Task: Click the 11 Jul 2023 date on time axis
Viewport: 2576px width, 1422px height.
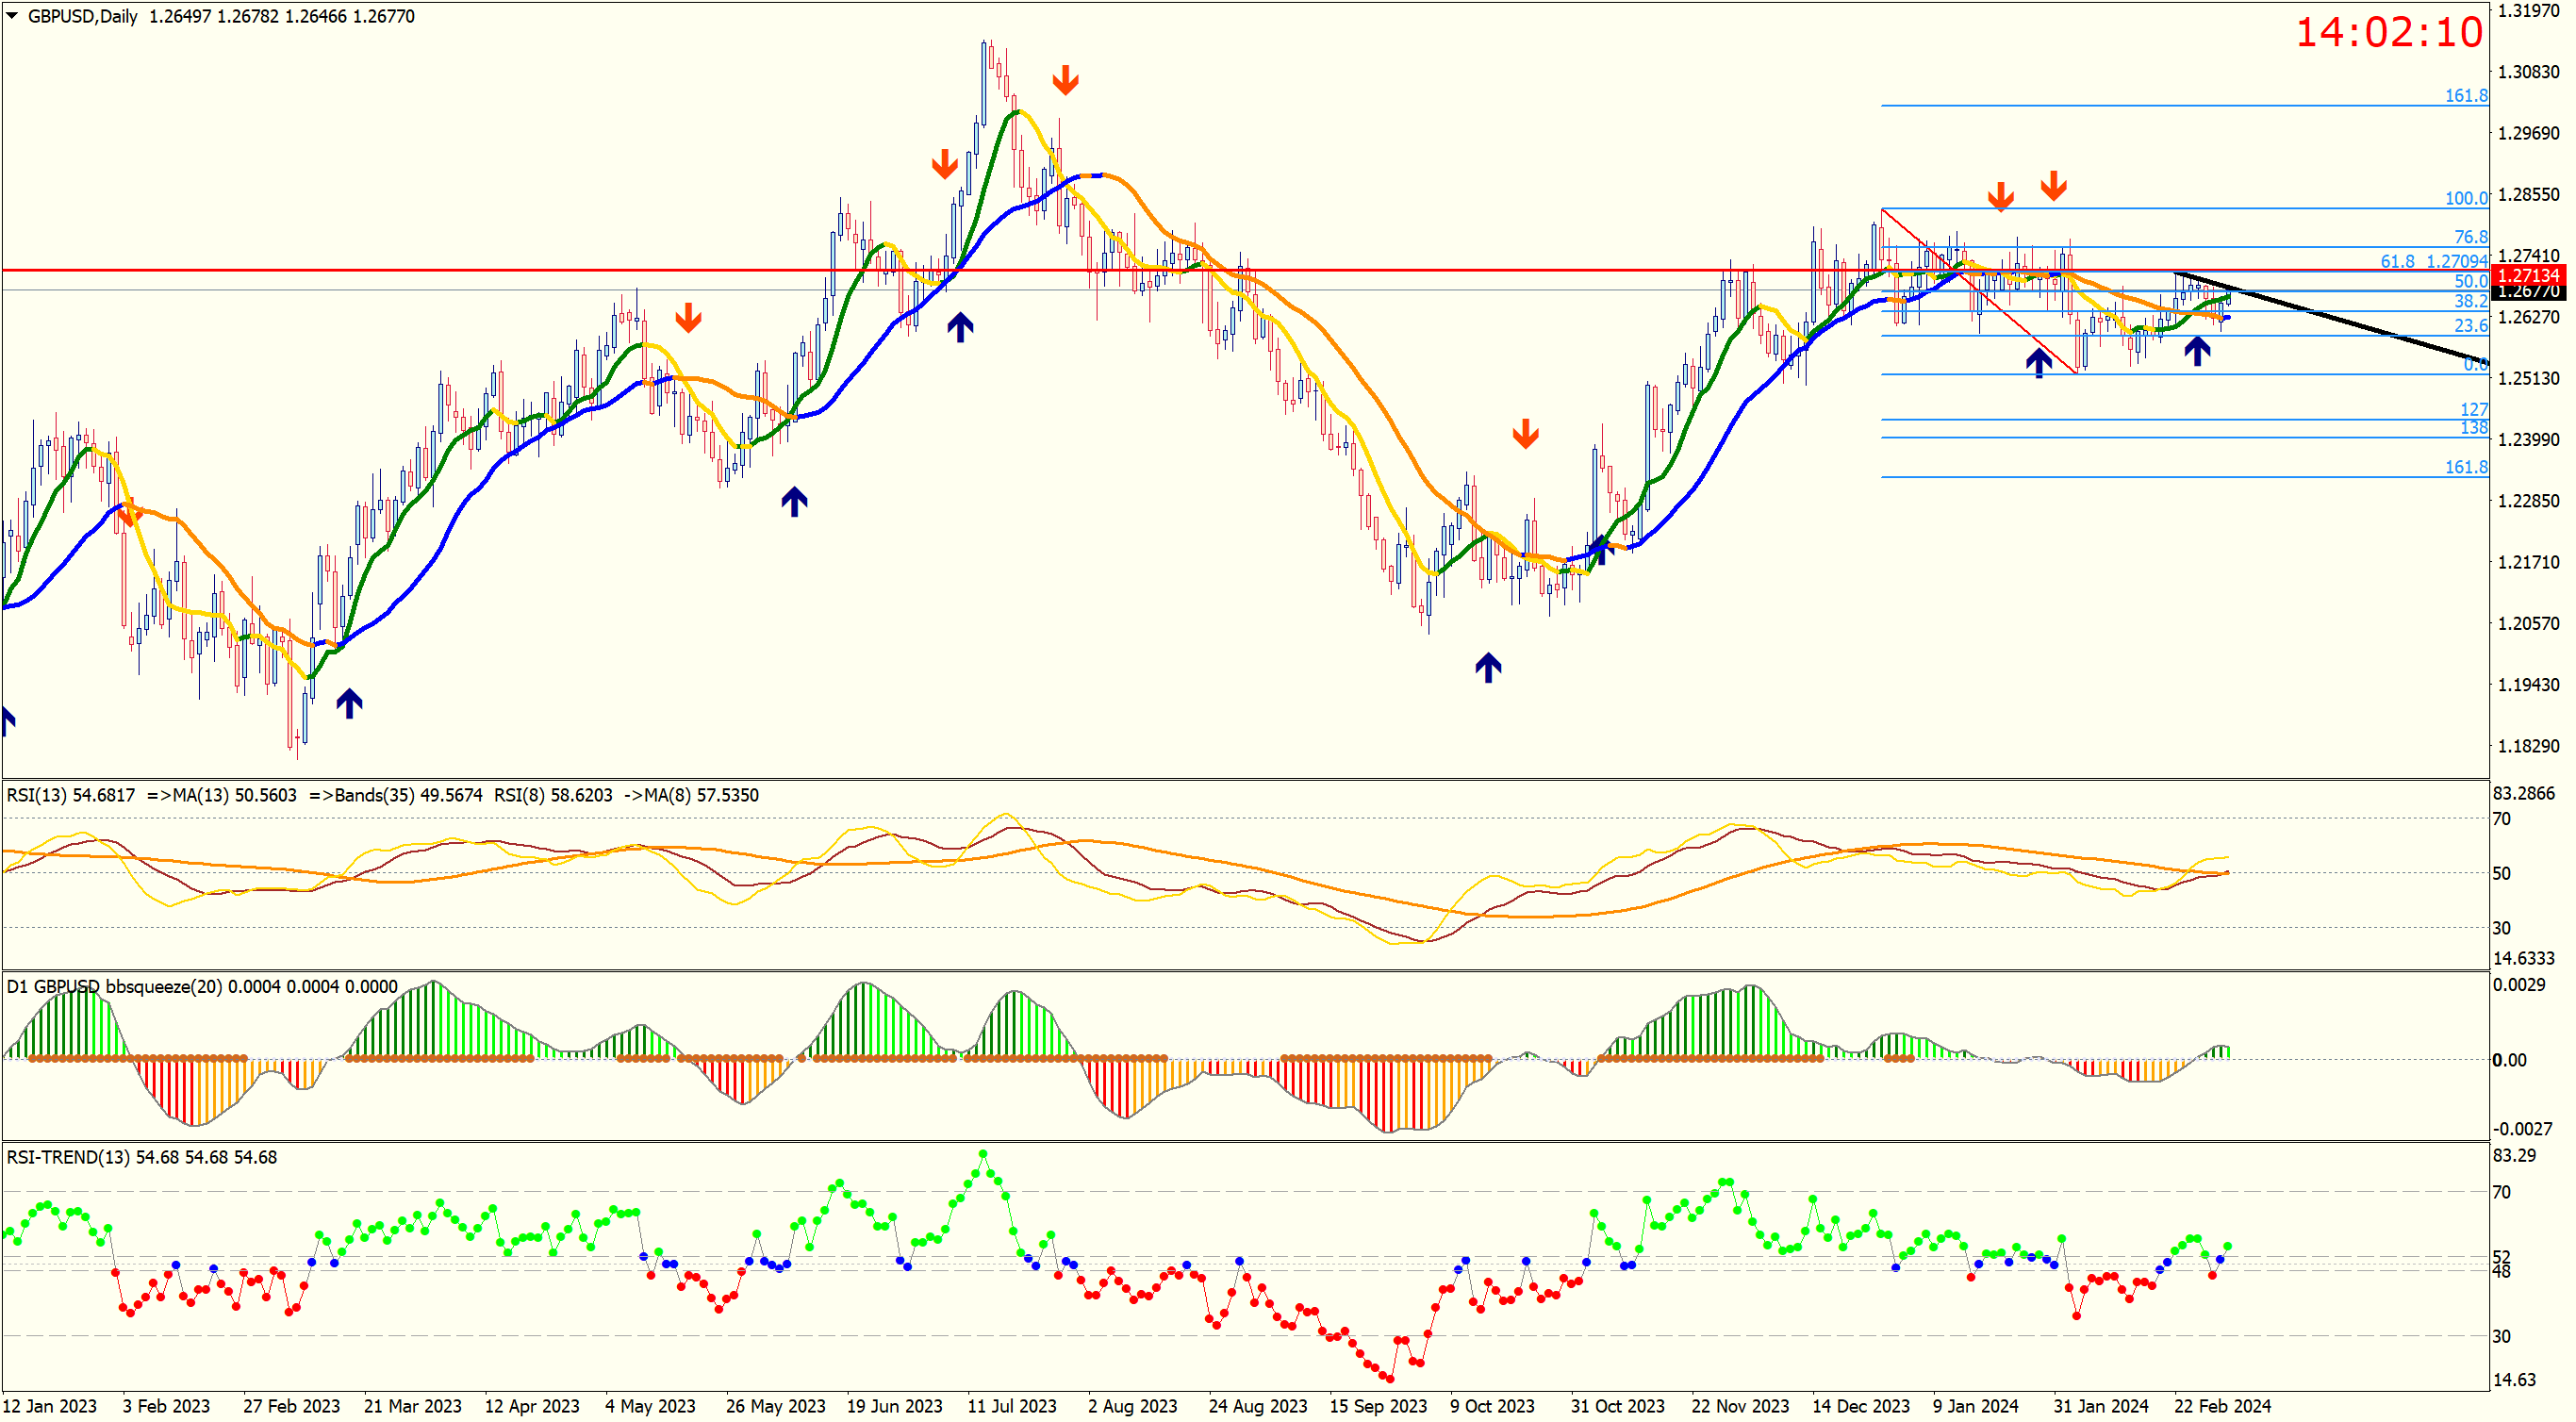Action: (1011, 1406)
